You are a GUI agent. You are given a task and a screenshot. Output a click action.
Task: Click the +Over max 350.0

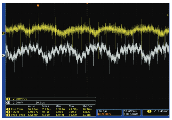73,112
